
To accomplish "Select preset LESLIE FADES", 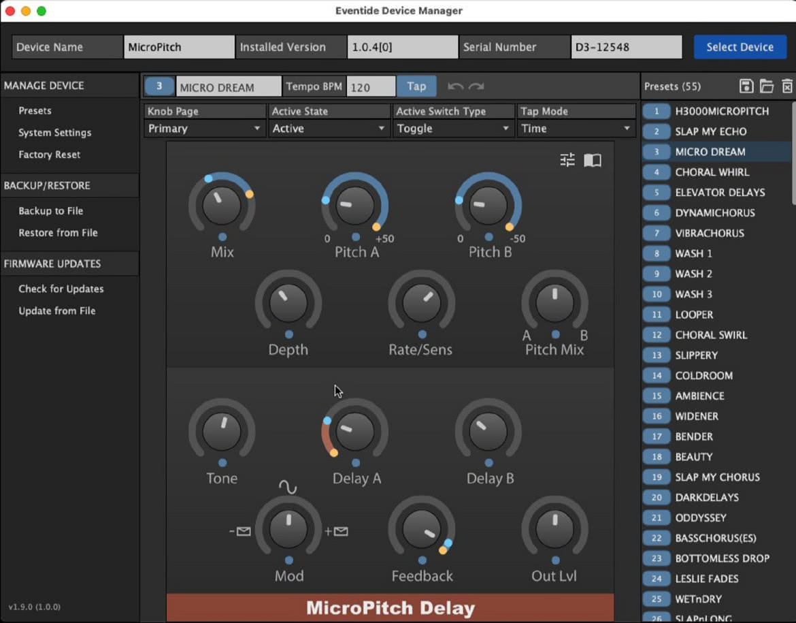I will coord(716,579).
